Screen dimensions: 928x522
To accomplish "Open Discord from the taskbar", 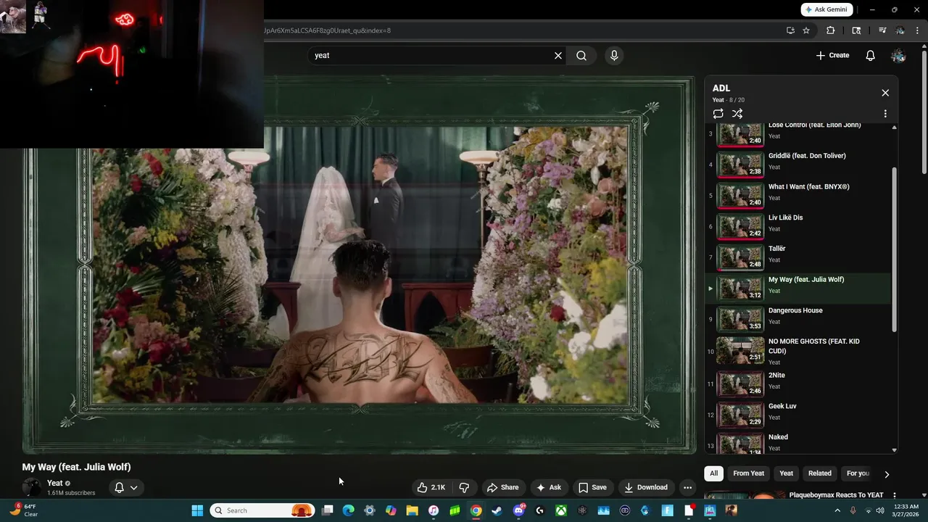I will click(518, 510).
